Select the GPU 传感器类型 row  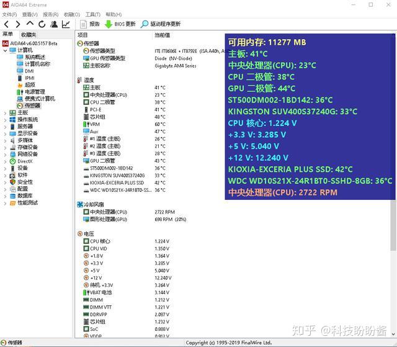139,58
